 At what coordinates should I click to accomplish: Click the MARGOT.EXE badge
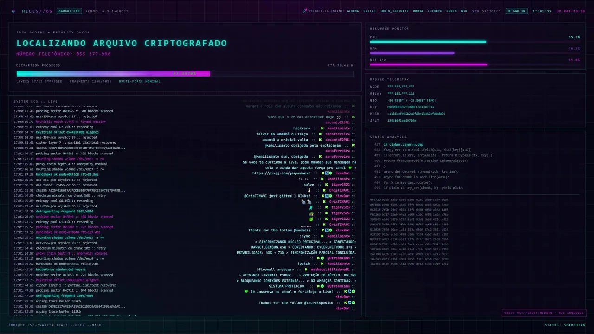[x=69, y=11]
